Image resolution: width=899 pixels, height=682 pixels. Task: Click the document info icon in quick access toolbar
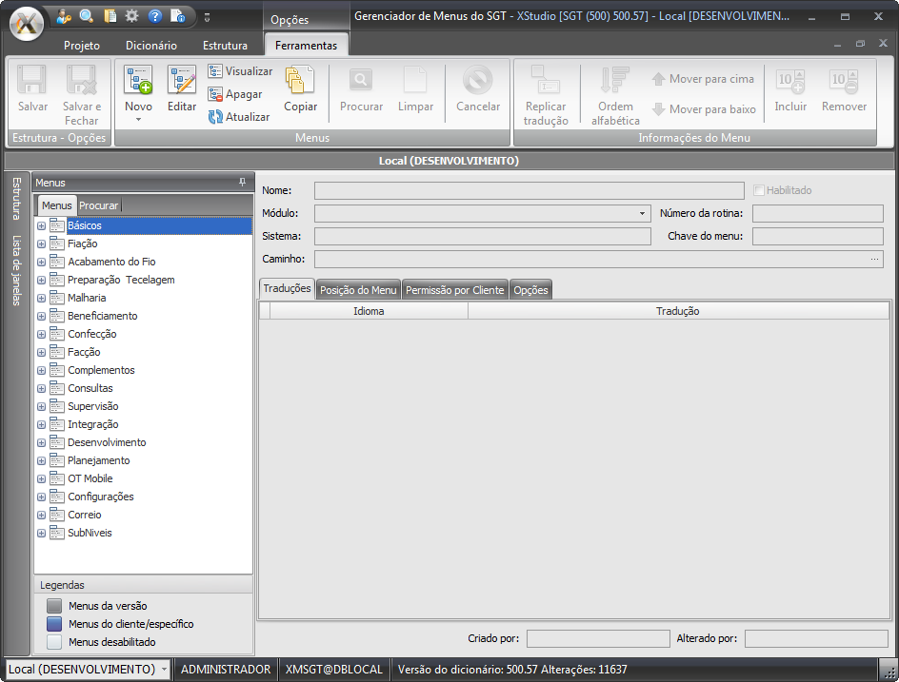[x=178, y=16]
